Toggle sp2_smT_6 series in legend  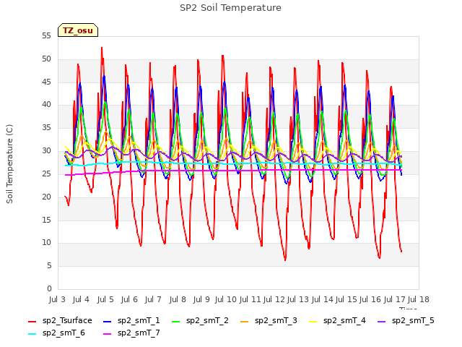click(x=56, y=333)
